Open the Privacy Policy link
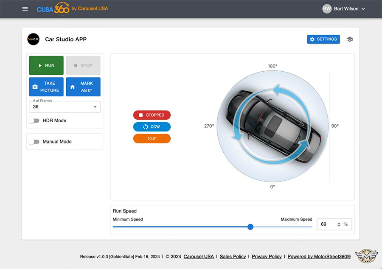The image size is (382, 269). [267, 257]
